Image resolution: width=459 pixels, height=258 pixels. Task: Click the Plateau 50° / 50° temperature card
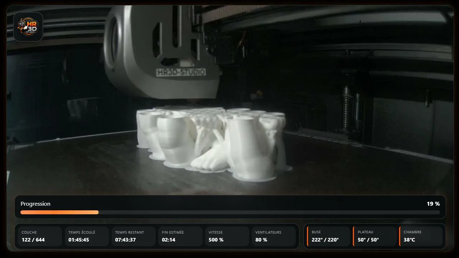375,236
